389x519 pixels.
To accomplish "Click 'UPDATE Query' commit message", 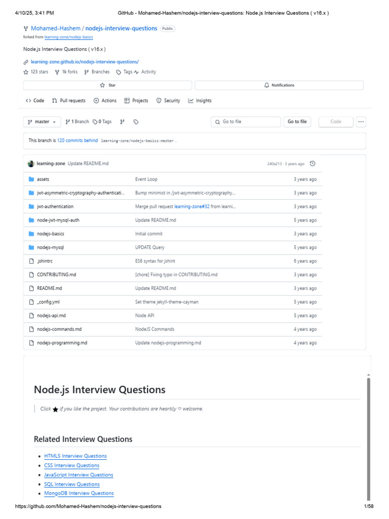I will (150, 247).
